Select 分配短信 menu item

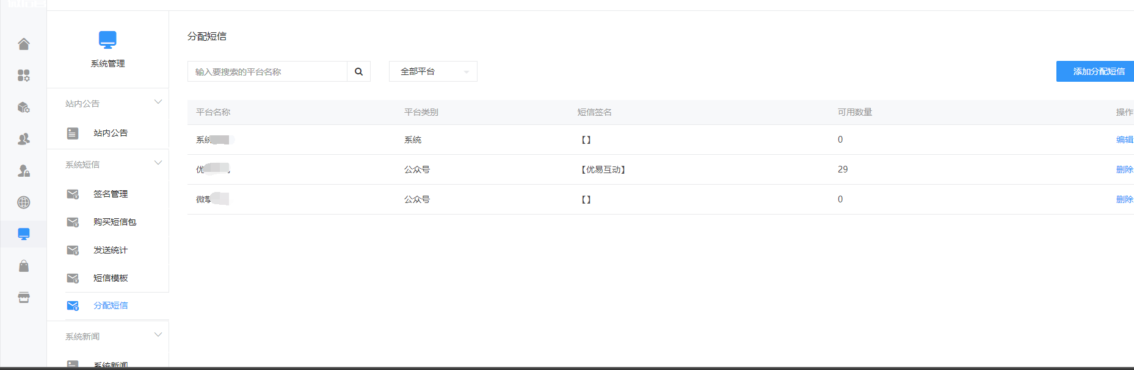pyautogui.click(x=111, y=305)
